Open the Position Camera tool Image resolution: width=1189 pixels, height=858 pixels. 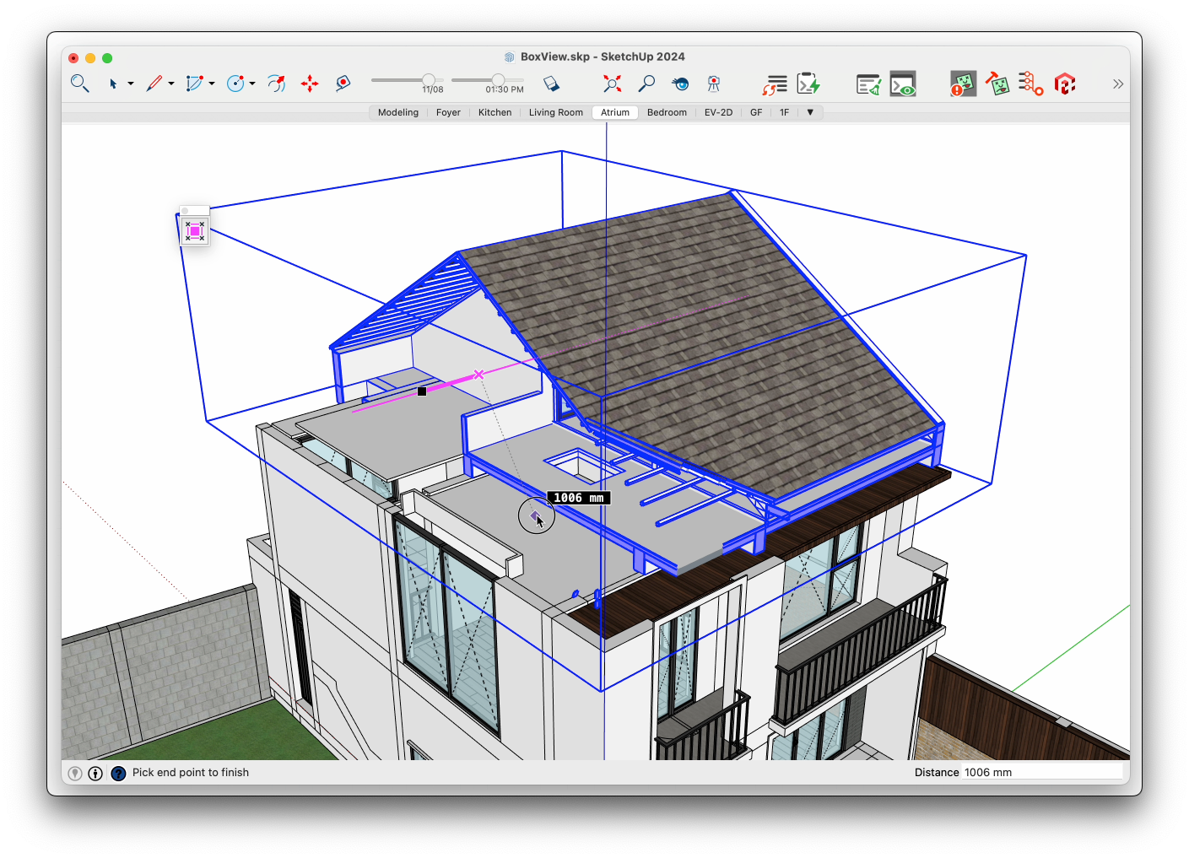tap(714, 84)
